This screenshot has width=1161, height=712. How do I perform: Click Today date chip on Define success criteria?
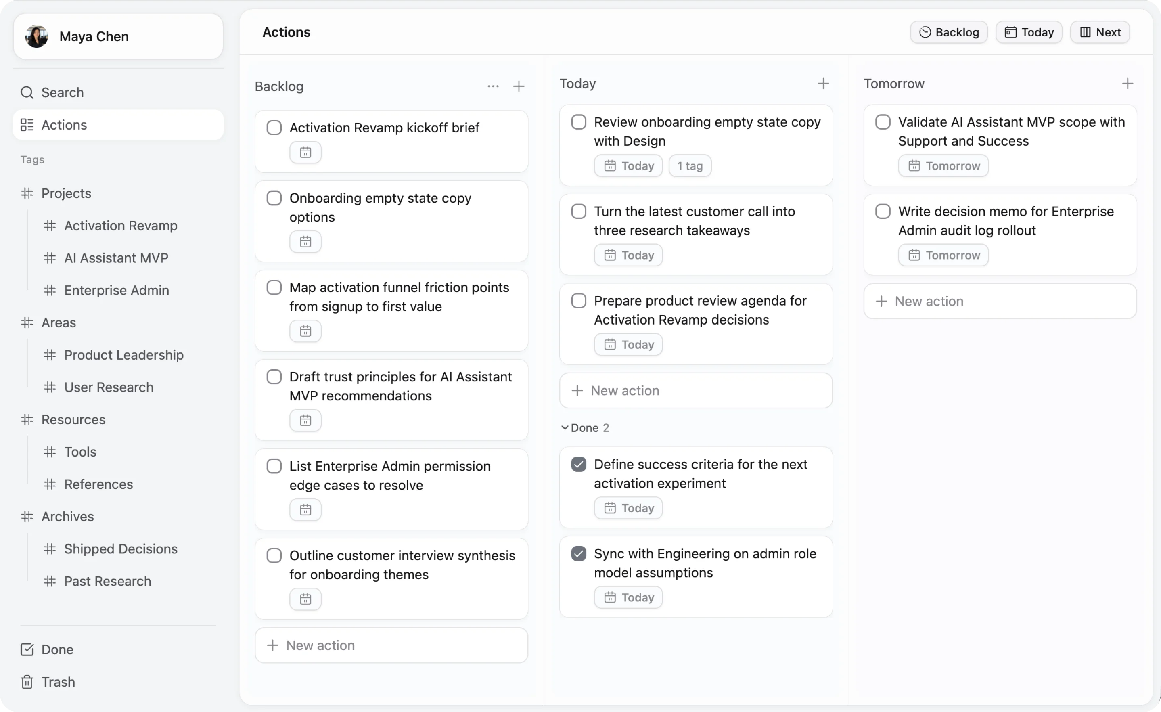tap(628, 508)
